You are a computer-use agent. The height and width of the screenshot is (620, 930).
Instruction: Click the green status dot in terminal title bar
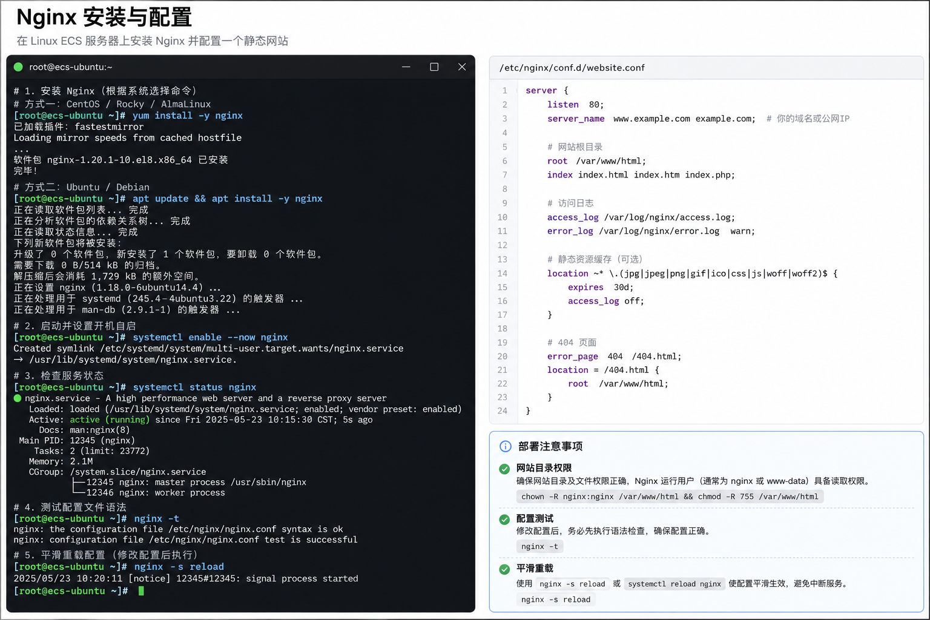[x=18, y=67]
